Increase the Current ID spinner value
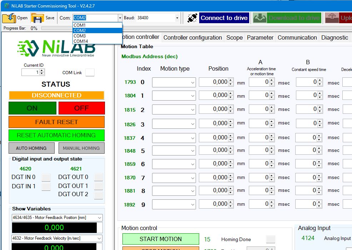Viewport: 352px width, 250px height. point(42,71)
